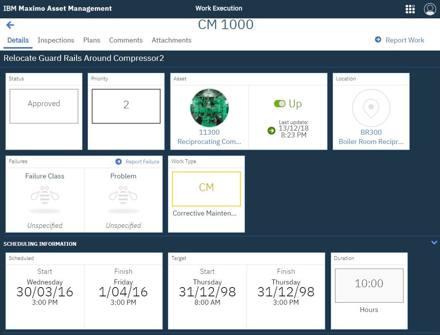Open asset 11300 link

(209, 132)
